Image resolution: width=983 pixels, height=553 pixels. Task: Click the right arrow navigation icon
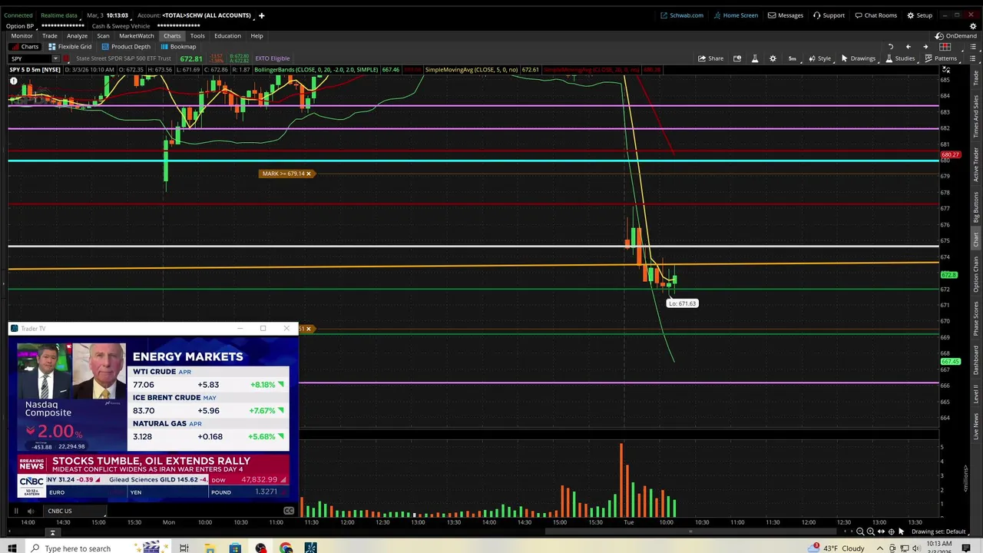(925, 47)
